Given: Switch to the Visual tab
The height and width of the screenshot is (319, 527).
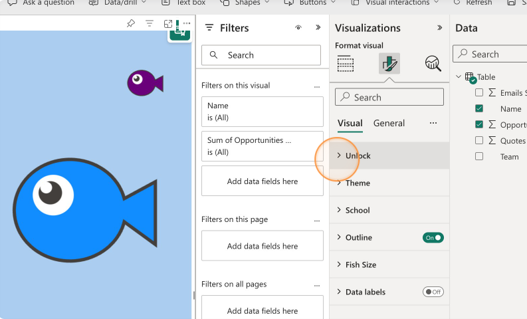Looking at the screenshot, I should [x=350, y=124].
